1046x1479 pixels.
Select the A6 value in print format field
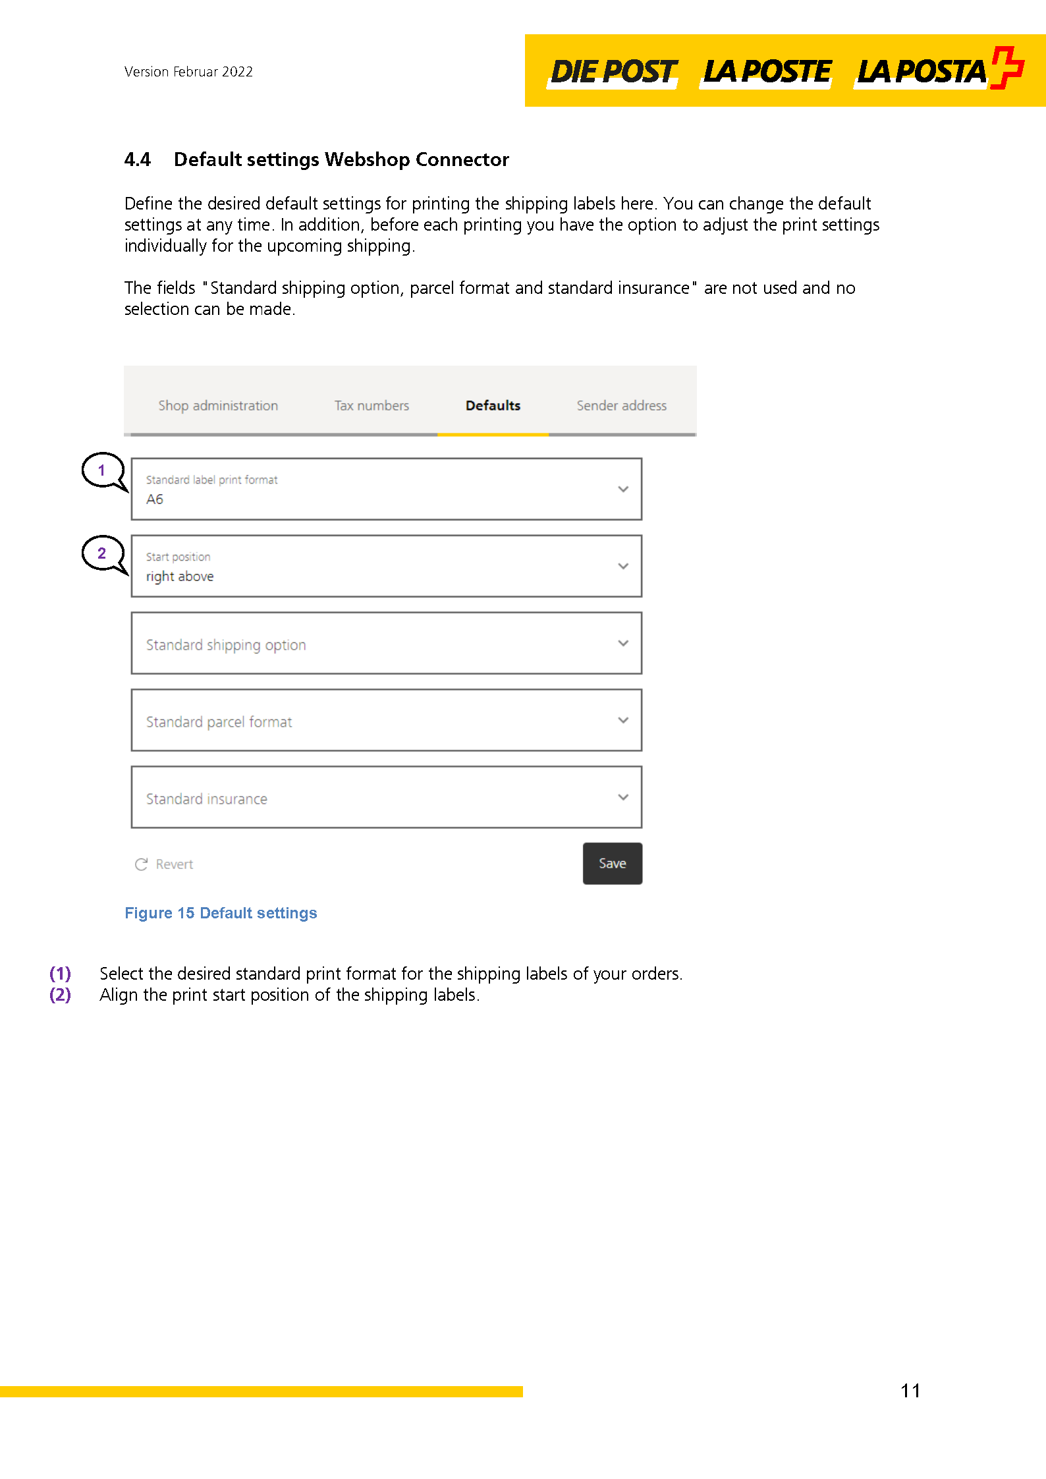153,499
